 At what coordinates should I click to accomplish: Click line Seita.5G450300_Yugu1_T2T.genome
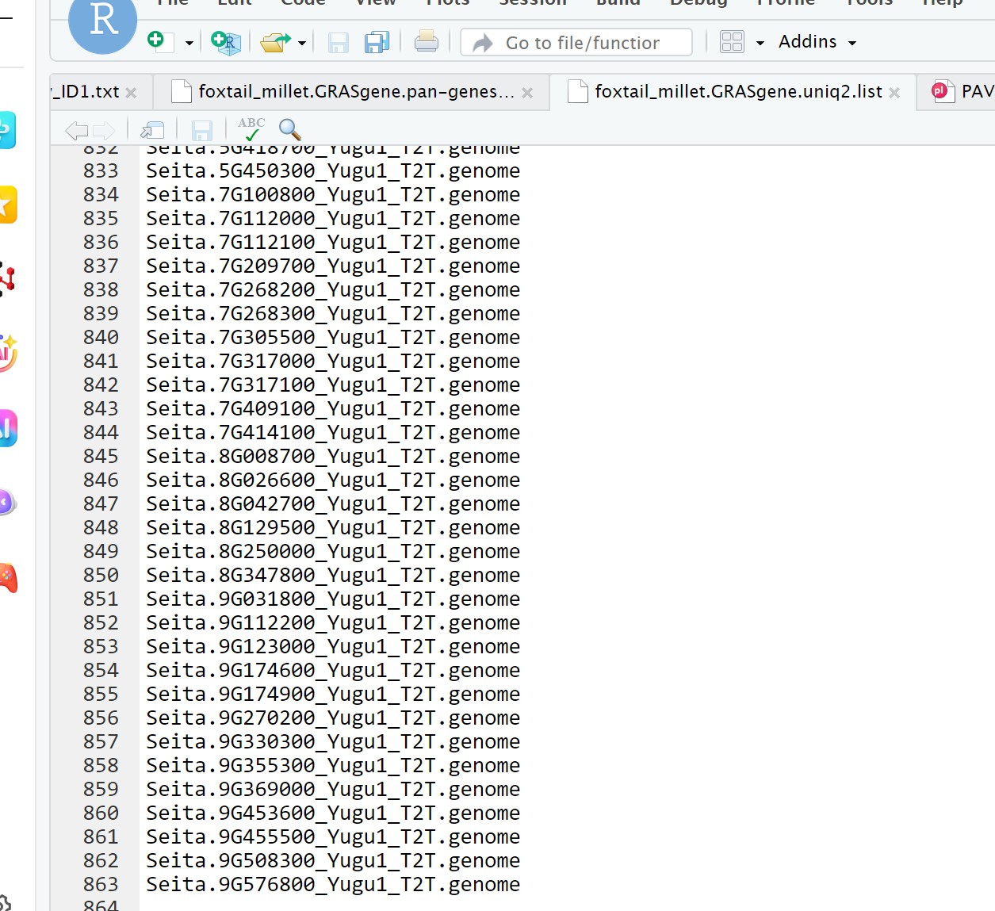(x=333, y=171)
